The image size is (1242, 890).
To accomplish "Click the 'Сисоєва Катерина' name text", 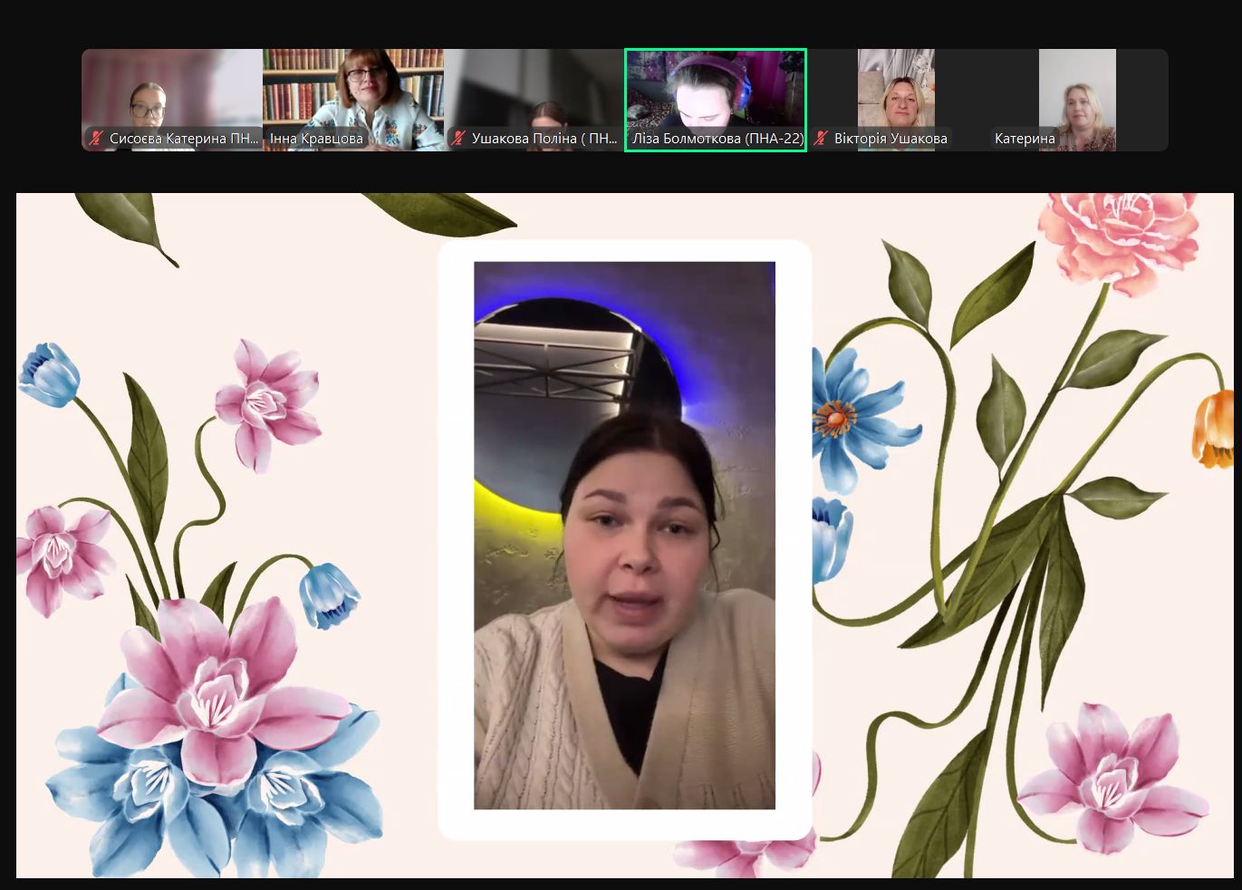I will [x=184, y=139].
